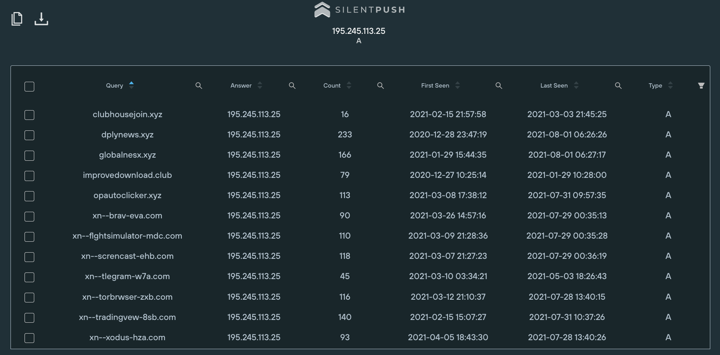Sort the table by First Seen
Image resolution: width=720 pixels, height=355 pixels.
(457, 86)
